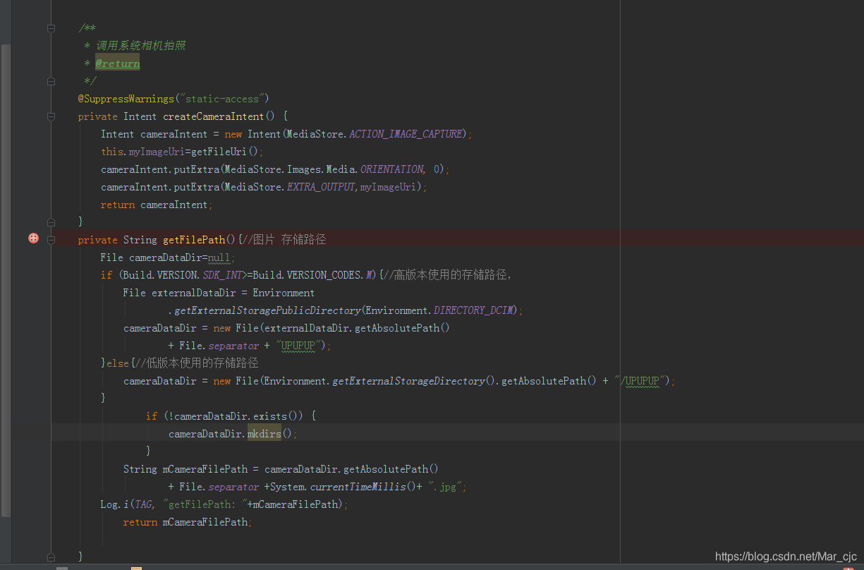Click the ".jpg" string literal
Screen dimensions: 864x570
[x=445, y=487]
